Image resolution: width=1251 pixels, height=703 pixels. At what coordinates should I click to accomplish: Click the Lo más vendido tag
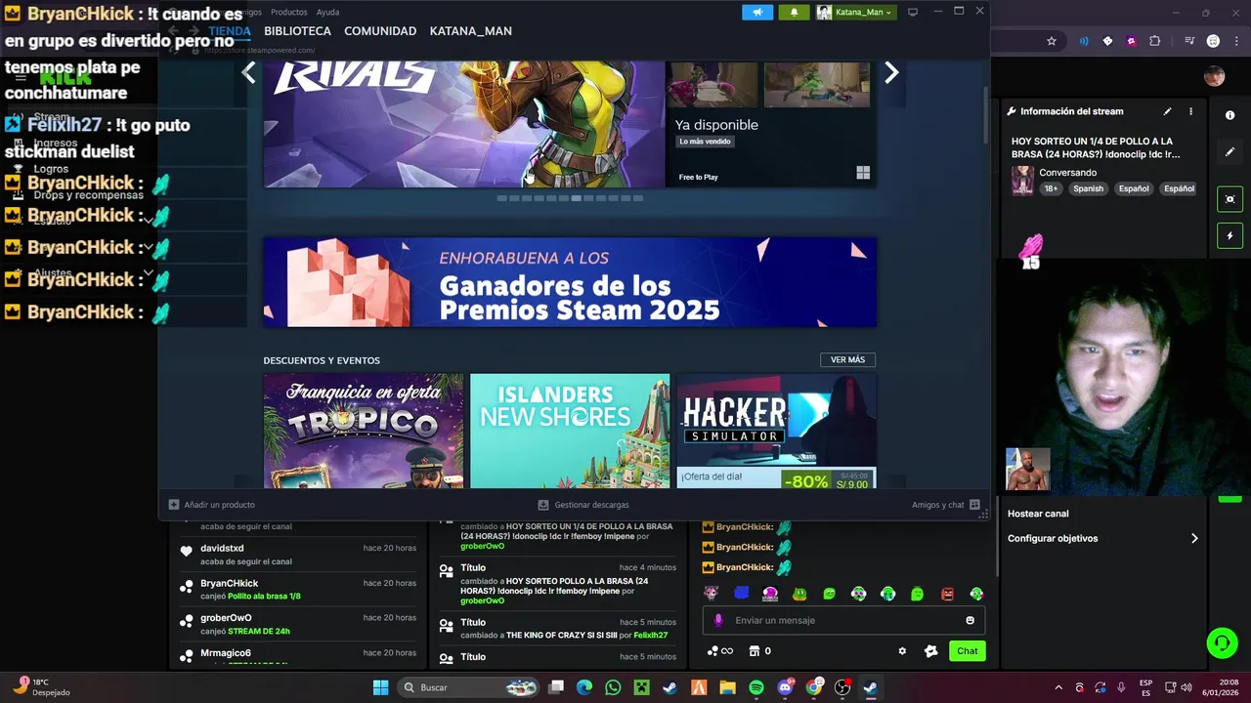point(705,142)
